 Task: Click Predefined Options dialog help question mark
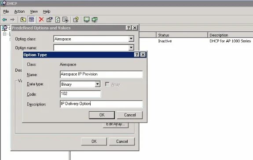[x=128, y=28]
